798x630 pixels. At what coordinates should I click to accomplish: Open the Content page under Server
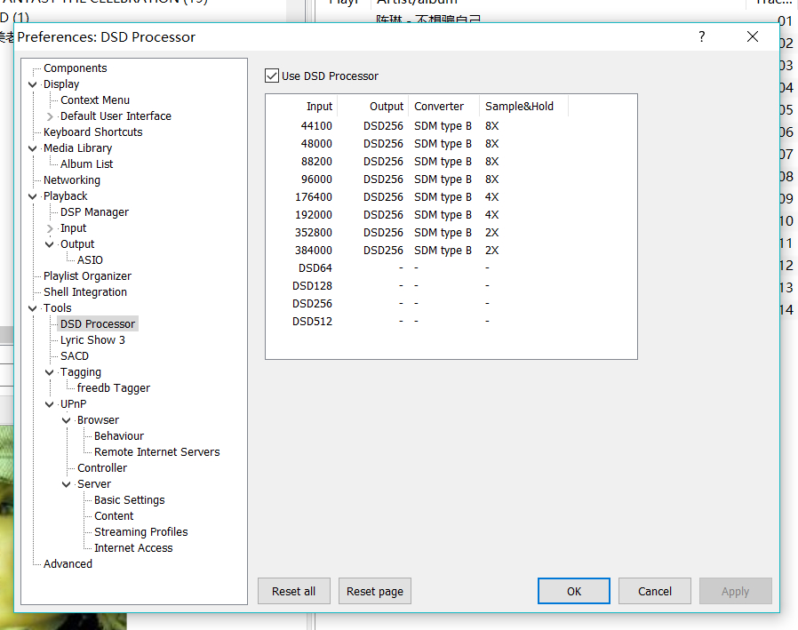tap(114, 516)
